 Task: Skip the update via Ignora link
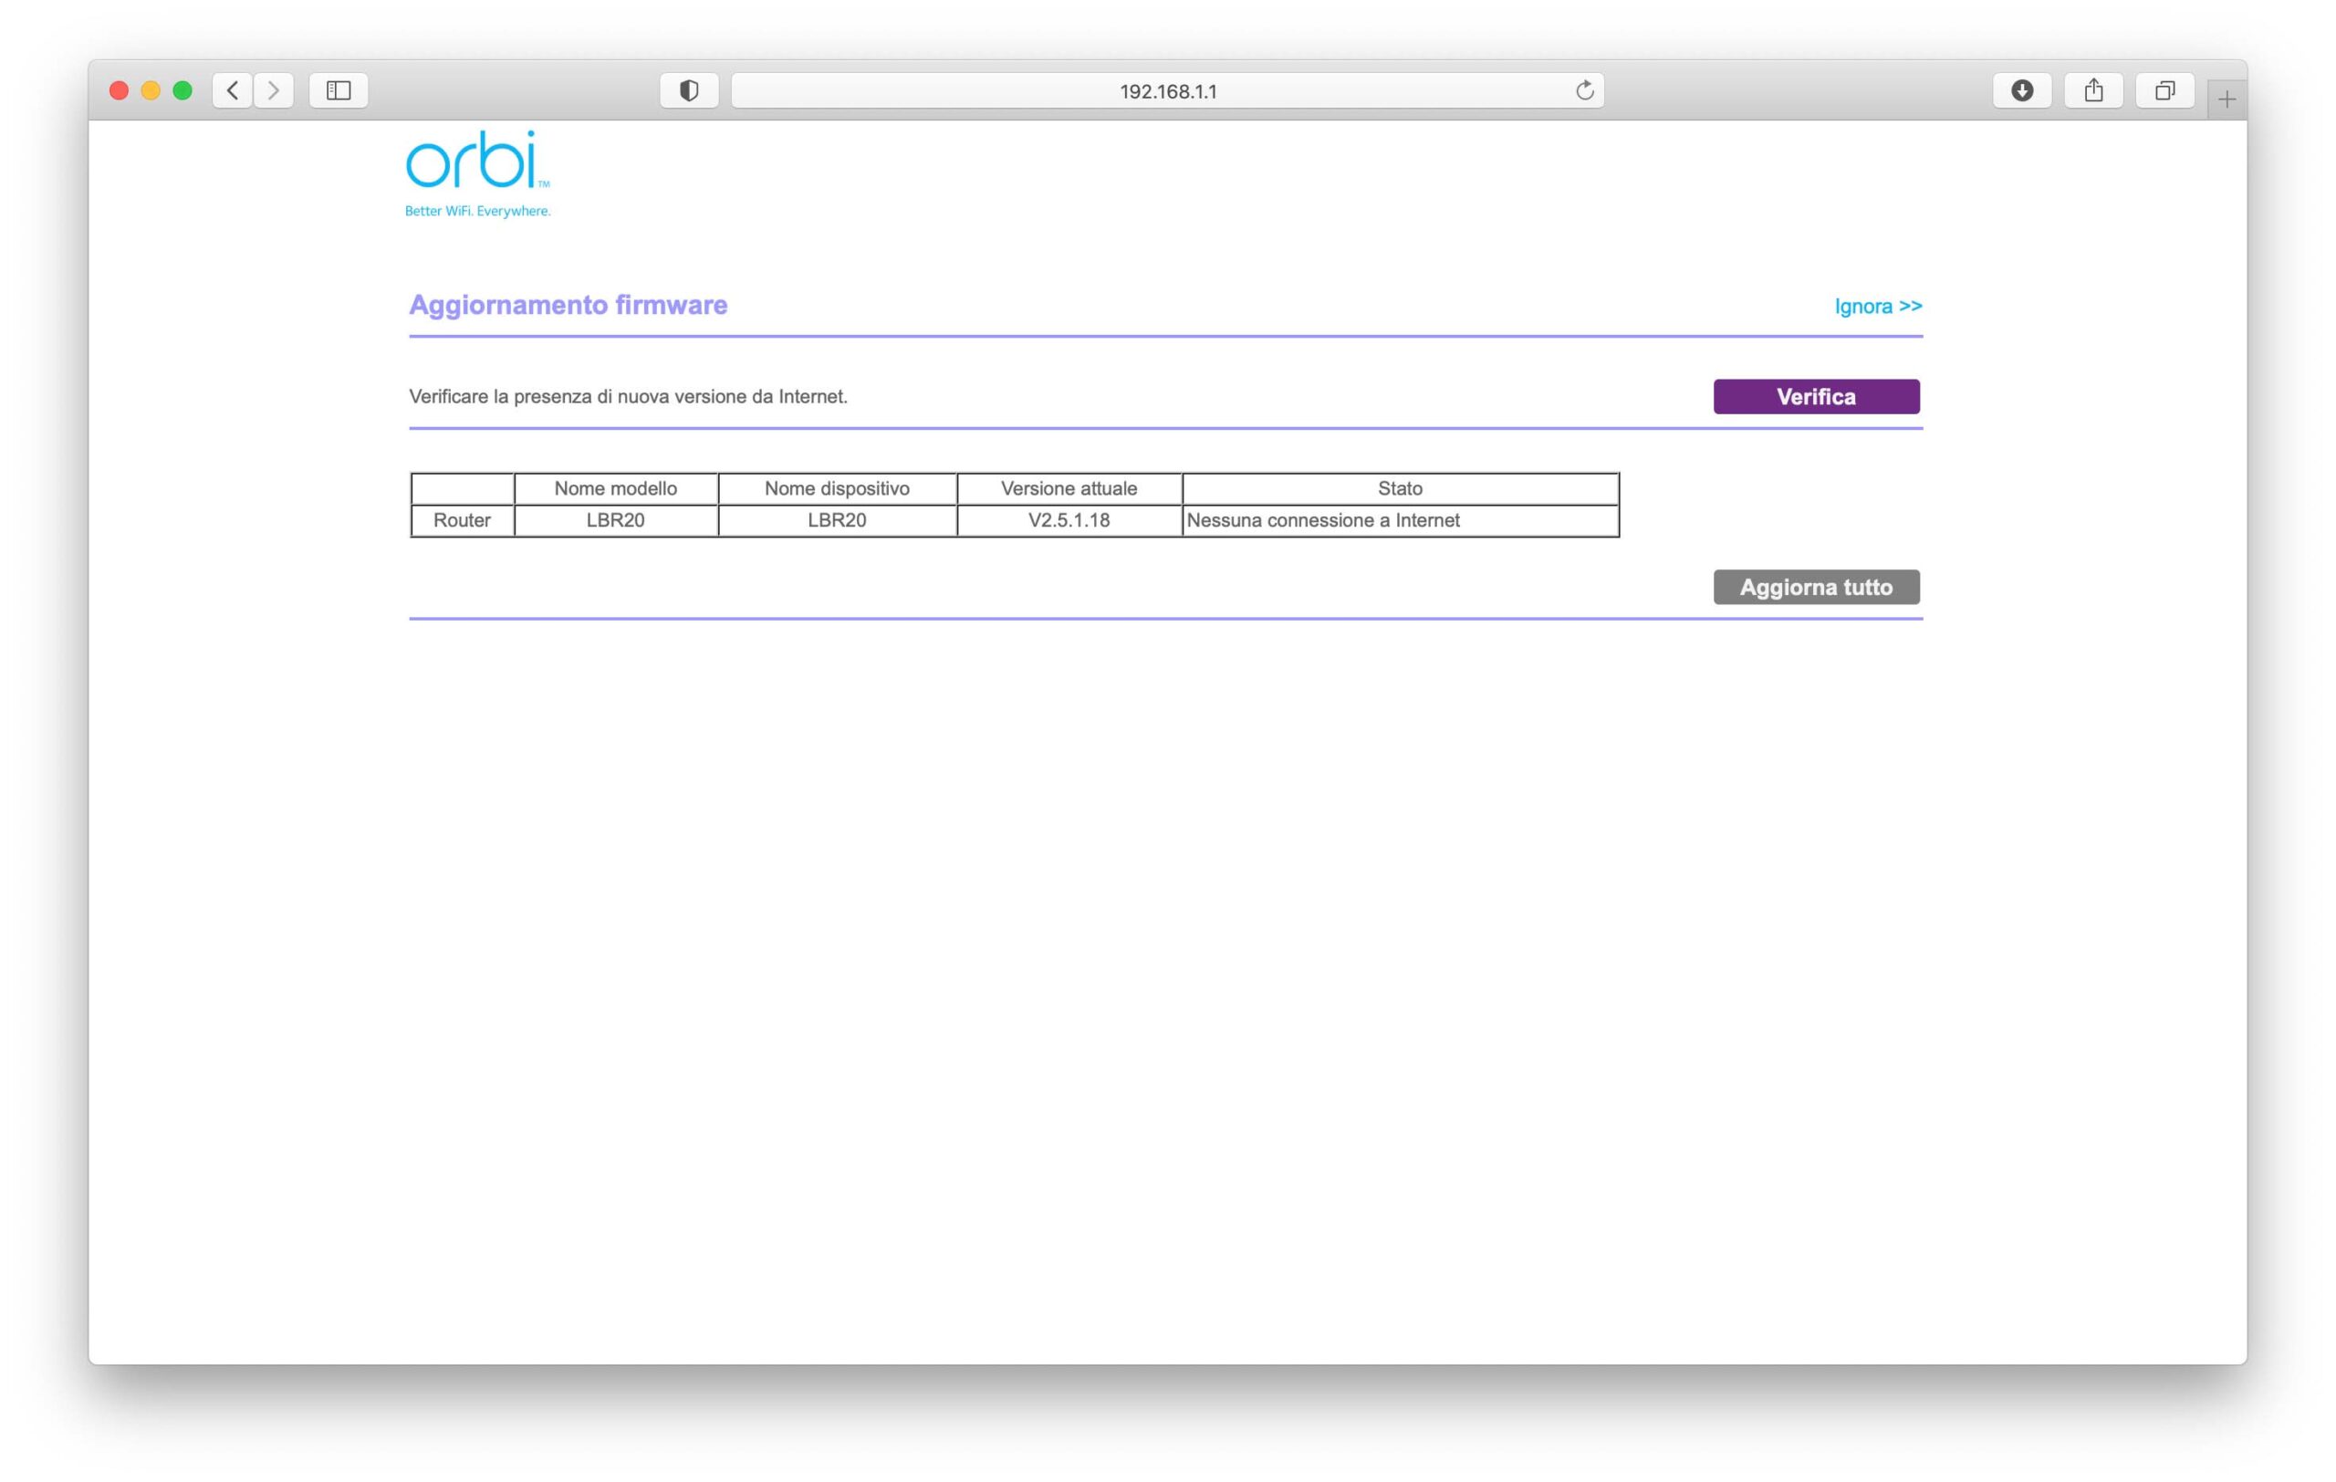pos(1877,307)
